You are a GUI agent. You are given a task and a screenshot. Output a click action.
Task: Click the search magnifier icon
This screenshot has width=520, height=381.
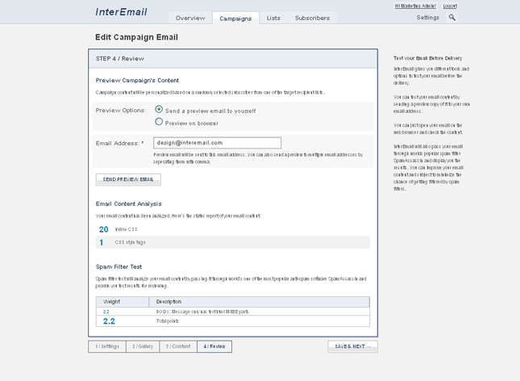pos(451,18)
